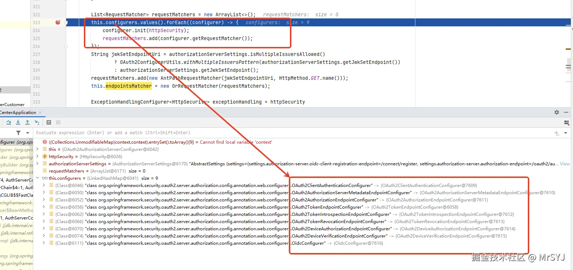Click the Step Over debugger icon

click(x=9, y=122)
